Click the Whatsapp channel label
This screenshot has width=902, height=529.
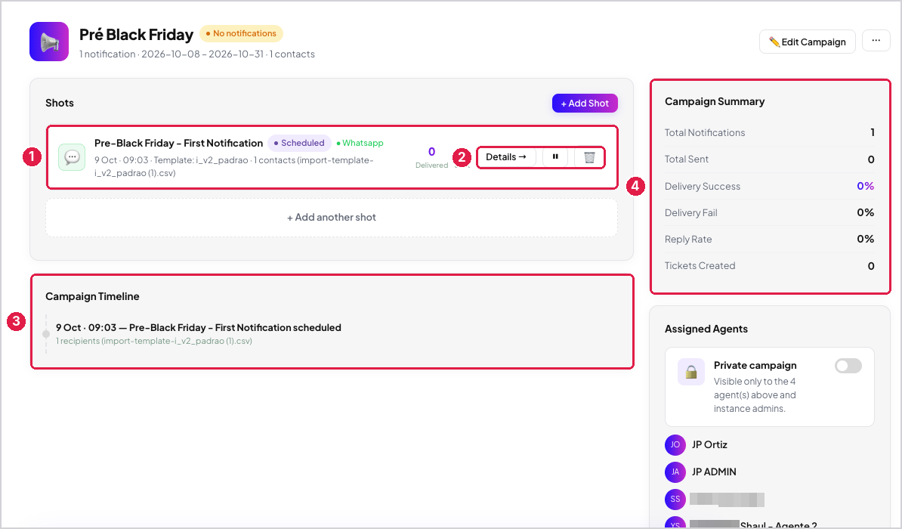point(360,143)
